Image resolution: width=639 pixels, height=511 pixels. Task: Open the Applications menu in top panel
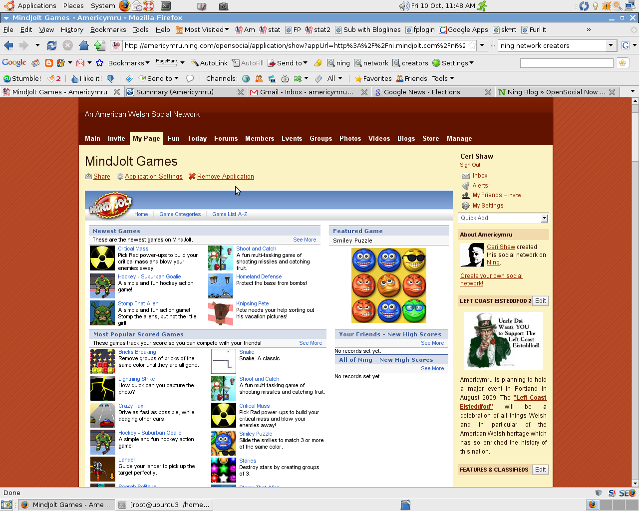tap(37, 6)
